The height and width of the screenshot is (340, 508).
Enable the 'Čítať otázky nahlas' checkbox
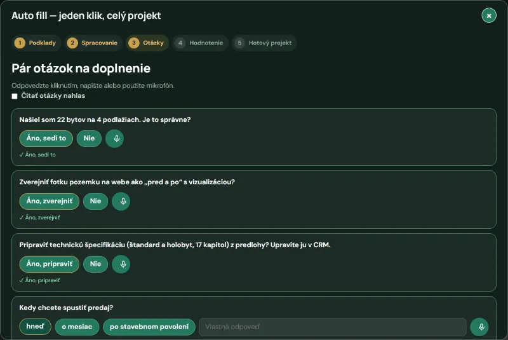[15, 96]
